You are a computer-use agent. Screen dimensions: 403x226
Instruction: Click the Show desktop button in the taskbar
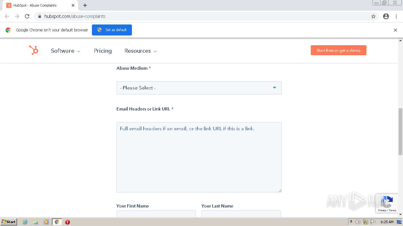[x=400, y=222]
